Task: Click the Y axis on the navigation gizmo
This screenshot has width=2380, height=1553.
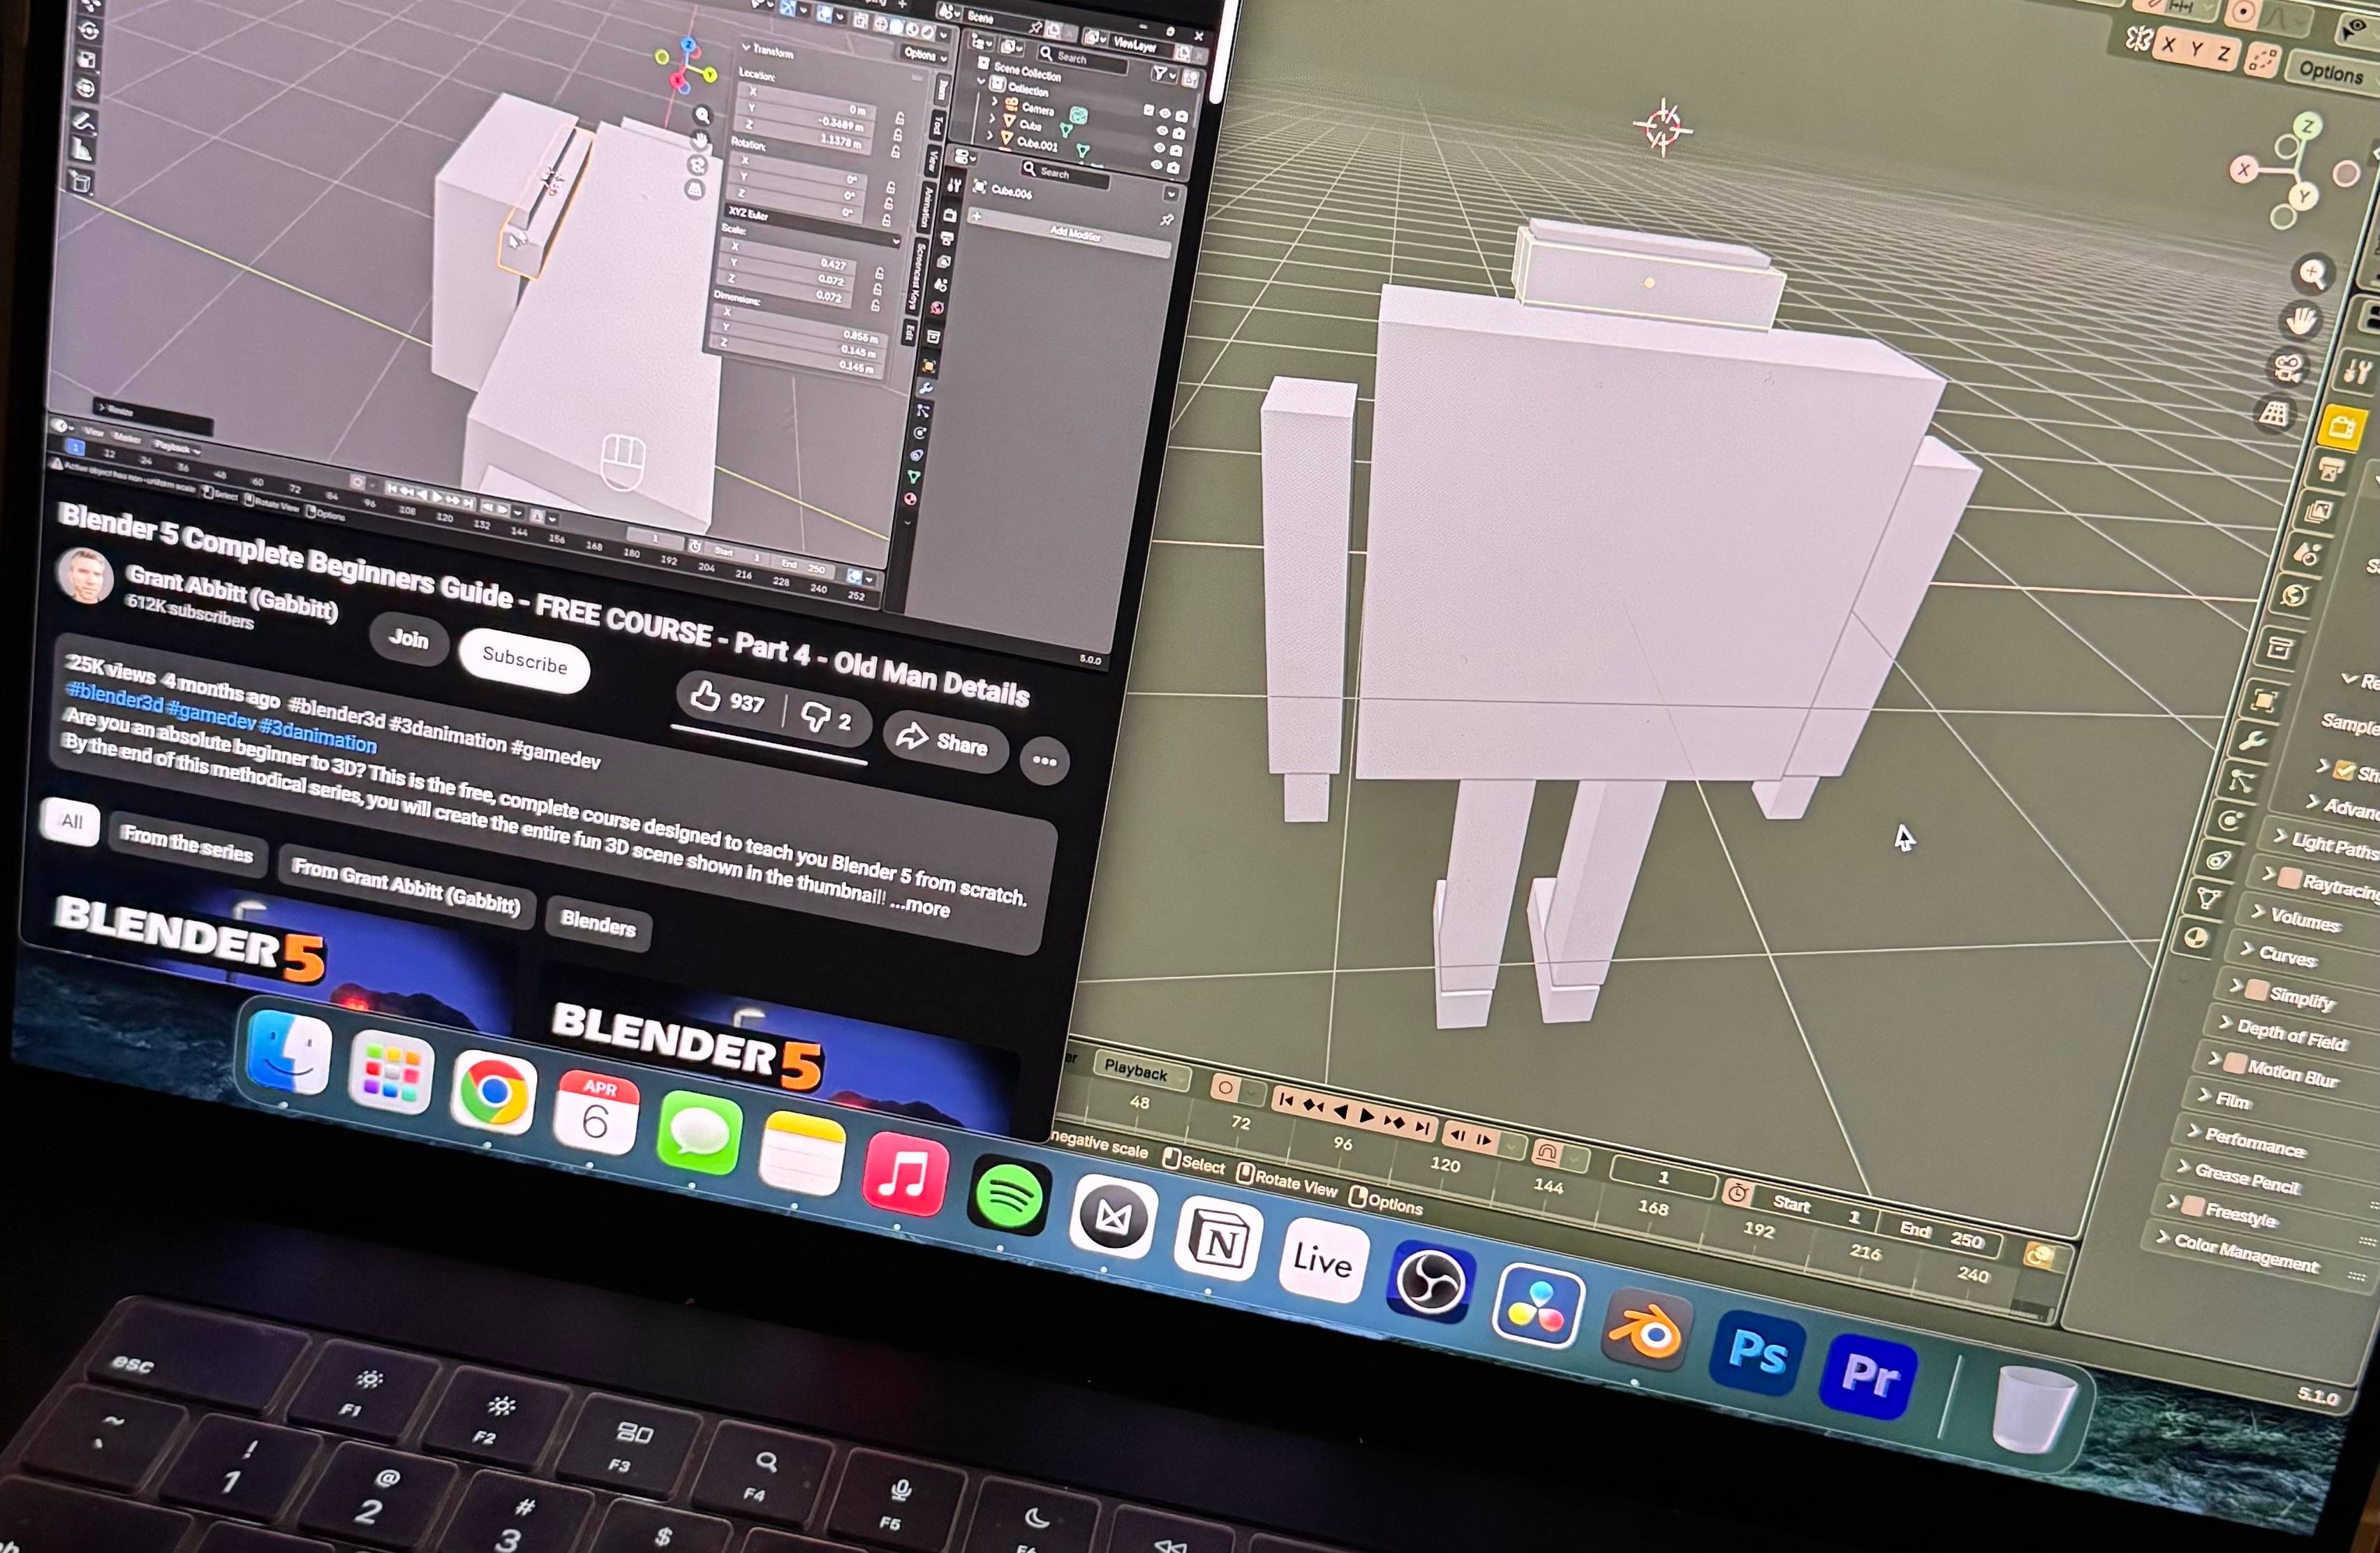Action: click(2304, 195)
